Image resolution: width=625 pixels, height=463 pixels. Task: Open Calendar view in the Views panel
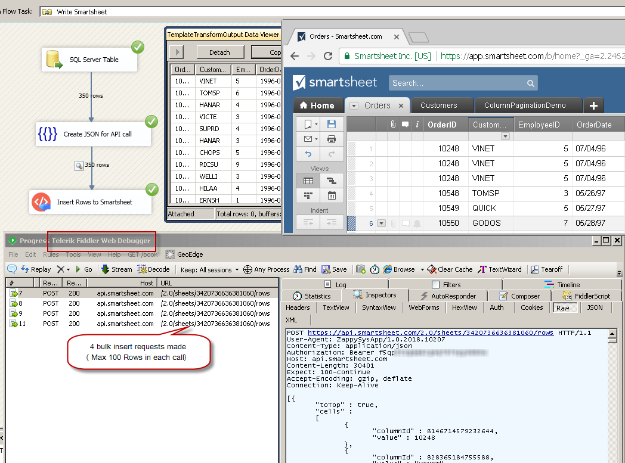(332, 195)
